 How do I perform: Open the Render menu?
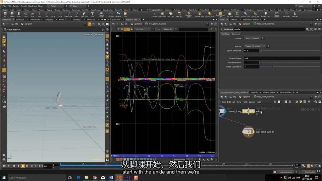(16, 6)
